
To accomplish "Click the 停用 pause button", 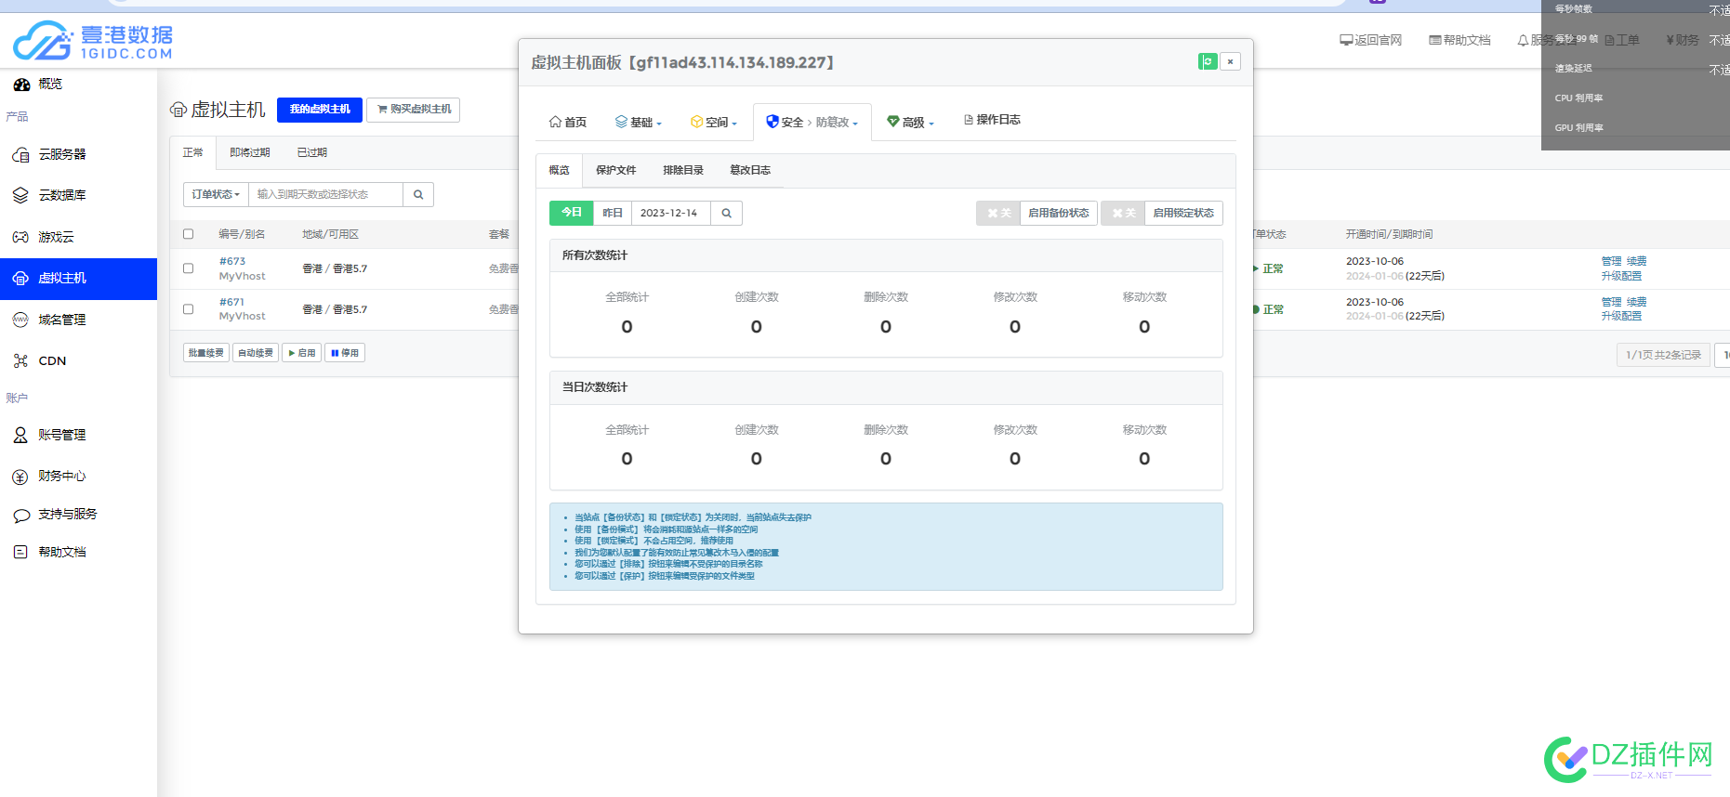I will point(345,353).
